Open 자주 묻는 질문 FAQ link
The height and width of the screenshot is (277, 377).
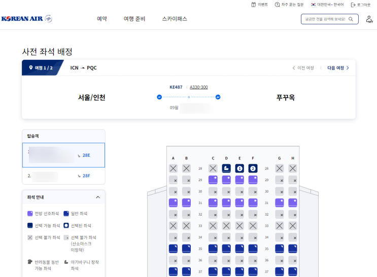[x=289, y=5]
